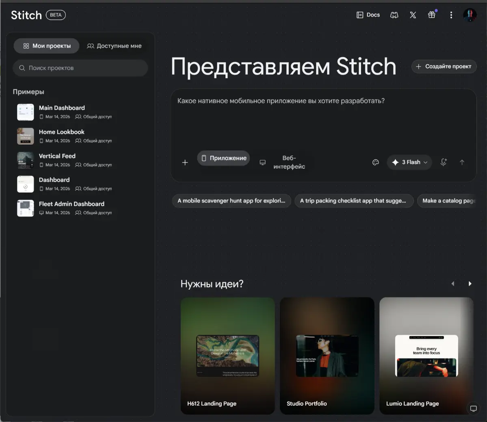Switch to Мои проекты tab
Screen dimensions: 487x422
point(47,46)
